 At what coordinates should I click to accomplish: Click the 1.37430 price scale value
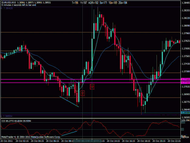pyautogui.click(x=186, y=64)
